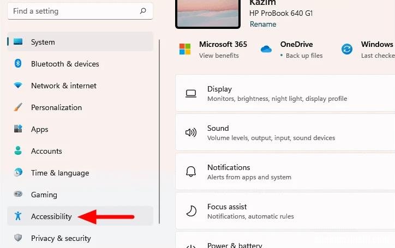Screen dimensions: 395x248
Task: Open Focus assist settings card
Action: [285, 211]
